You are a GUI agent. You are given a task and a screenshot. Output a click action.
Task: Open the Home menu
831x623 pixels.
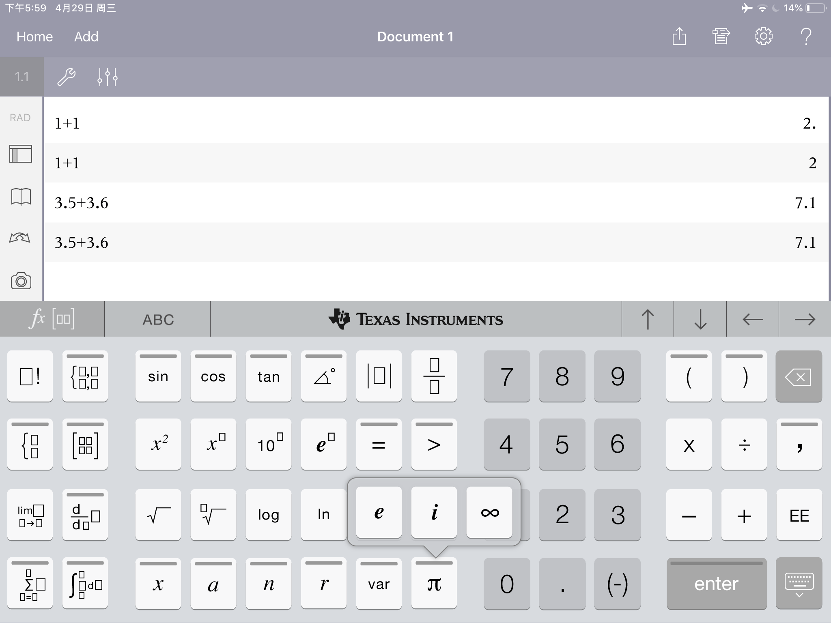pos(34,37)
